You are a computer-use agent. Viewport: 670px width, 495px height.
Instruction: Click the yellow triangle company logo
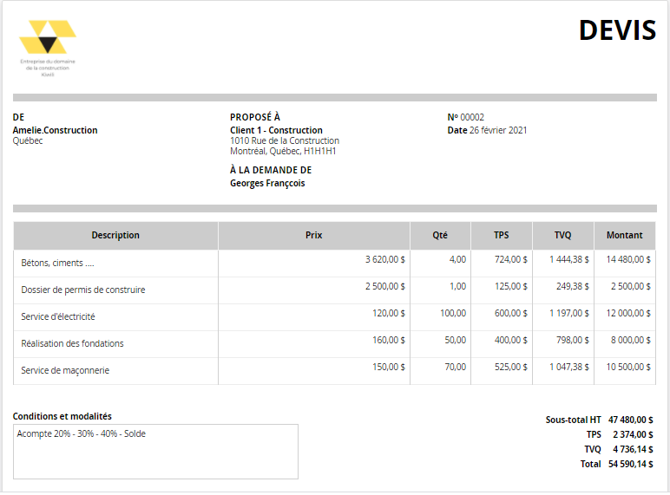pyautogui.click(x=48, y=36)
